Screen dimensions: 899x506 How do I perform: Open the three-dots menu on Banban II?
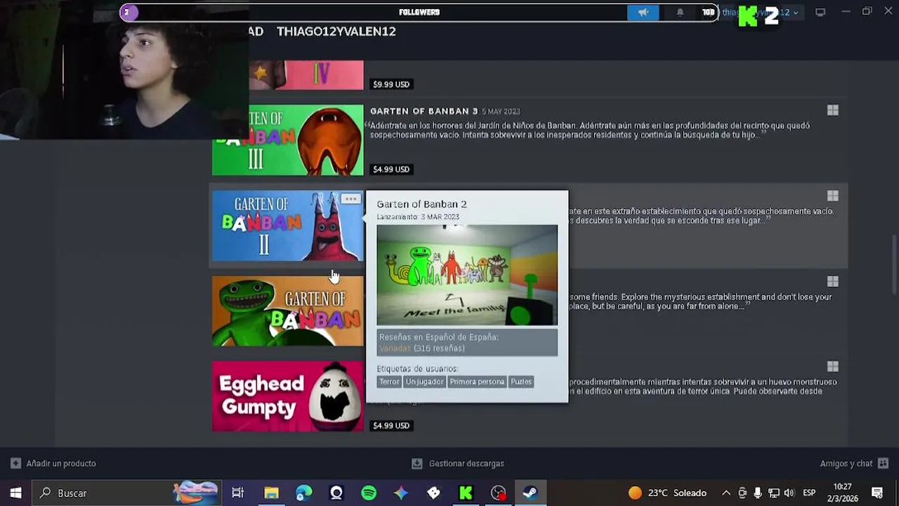tap(350, 199)
